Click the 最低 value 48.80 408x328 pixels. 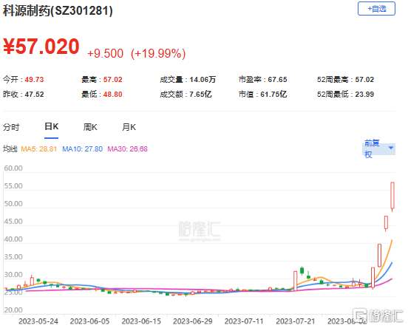point(112,94)
